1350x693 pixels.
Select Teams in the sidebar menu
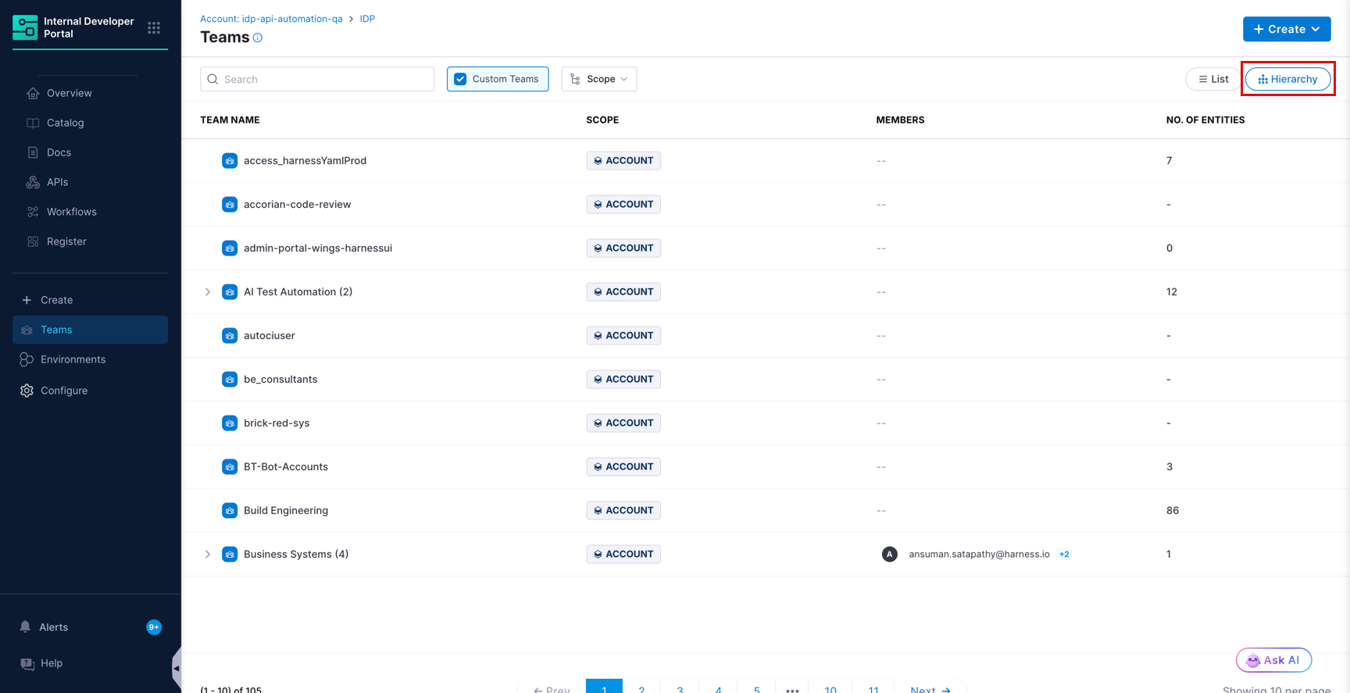(90, 330)
